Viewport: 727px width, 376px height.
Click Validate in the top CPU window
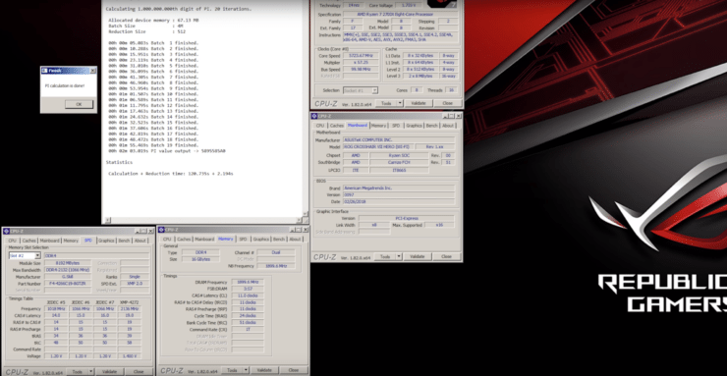click(x=419, y=103)
